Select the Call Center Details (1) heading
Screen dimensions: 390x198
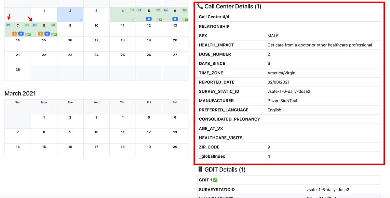(x=233, y=6)
